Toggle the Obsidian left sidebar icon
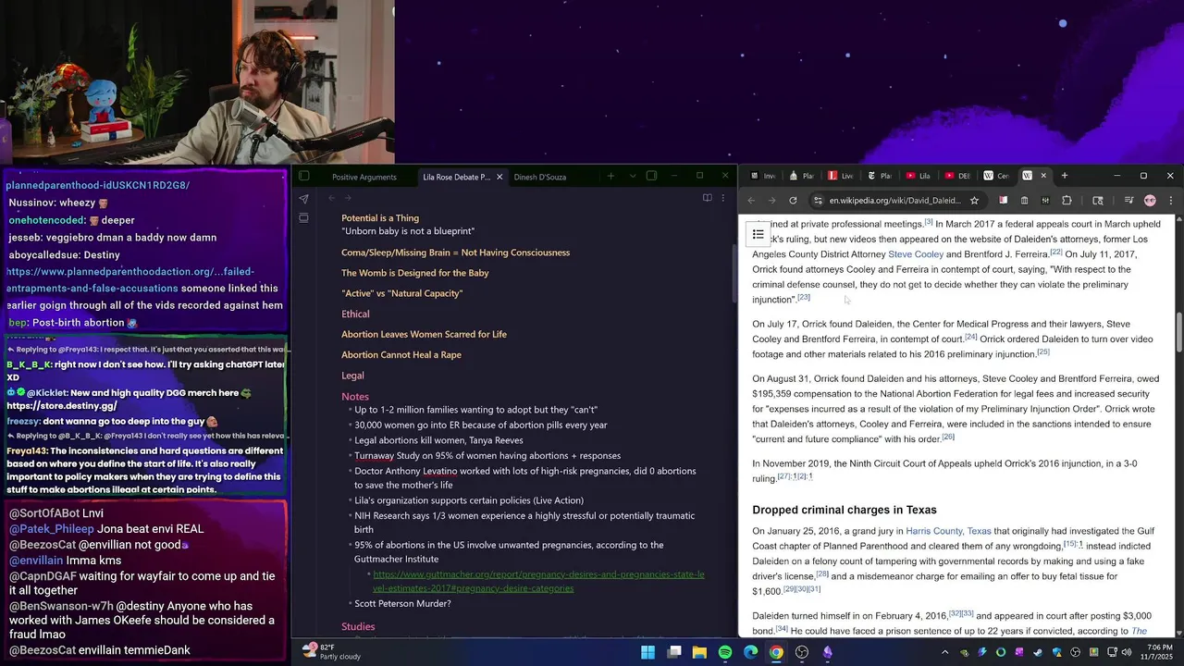 (303, 177)
